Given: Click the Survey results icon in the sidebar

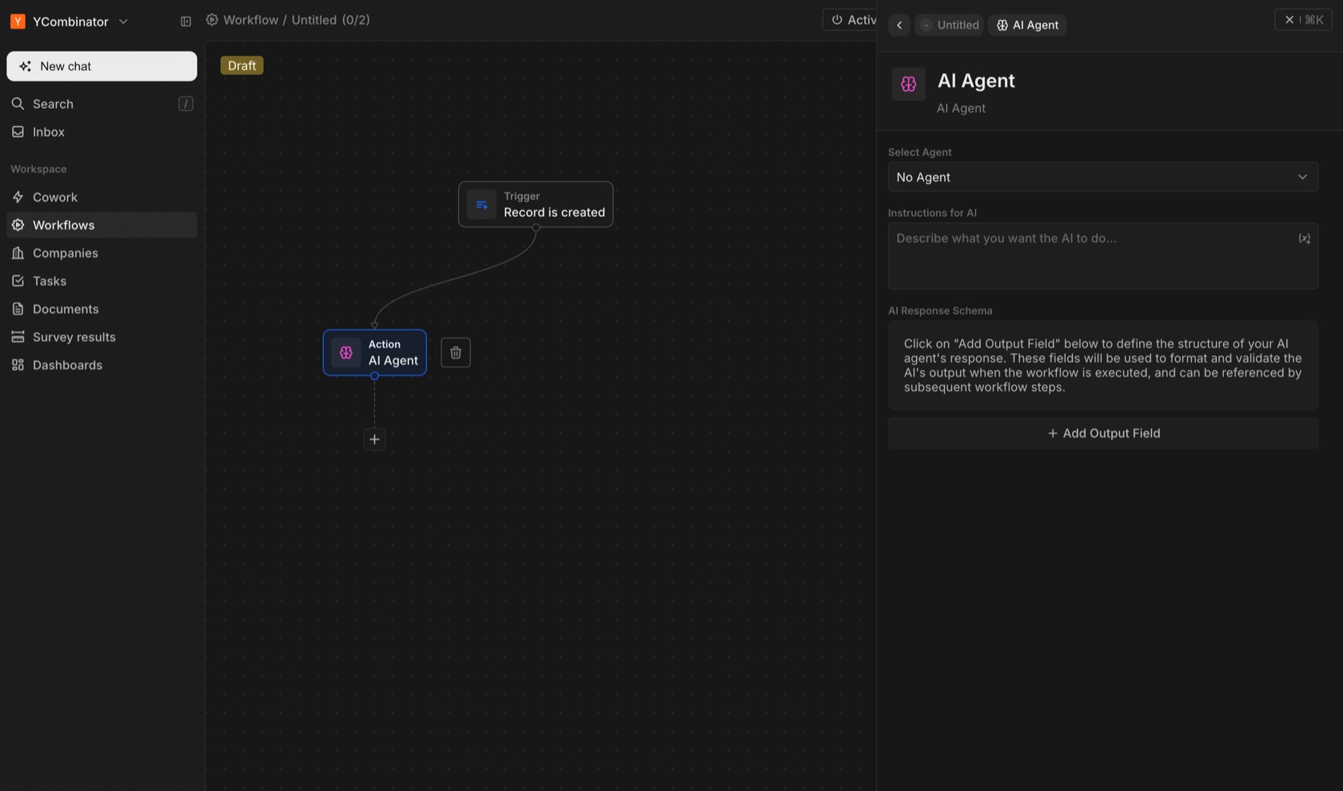Looking at the screenshot, I should pos(18,337).
